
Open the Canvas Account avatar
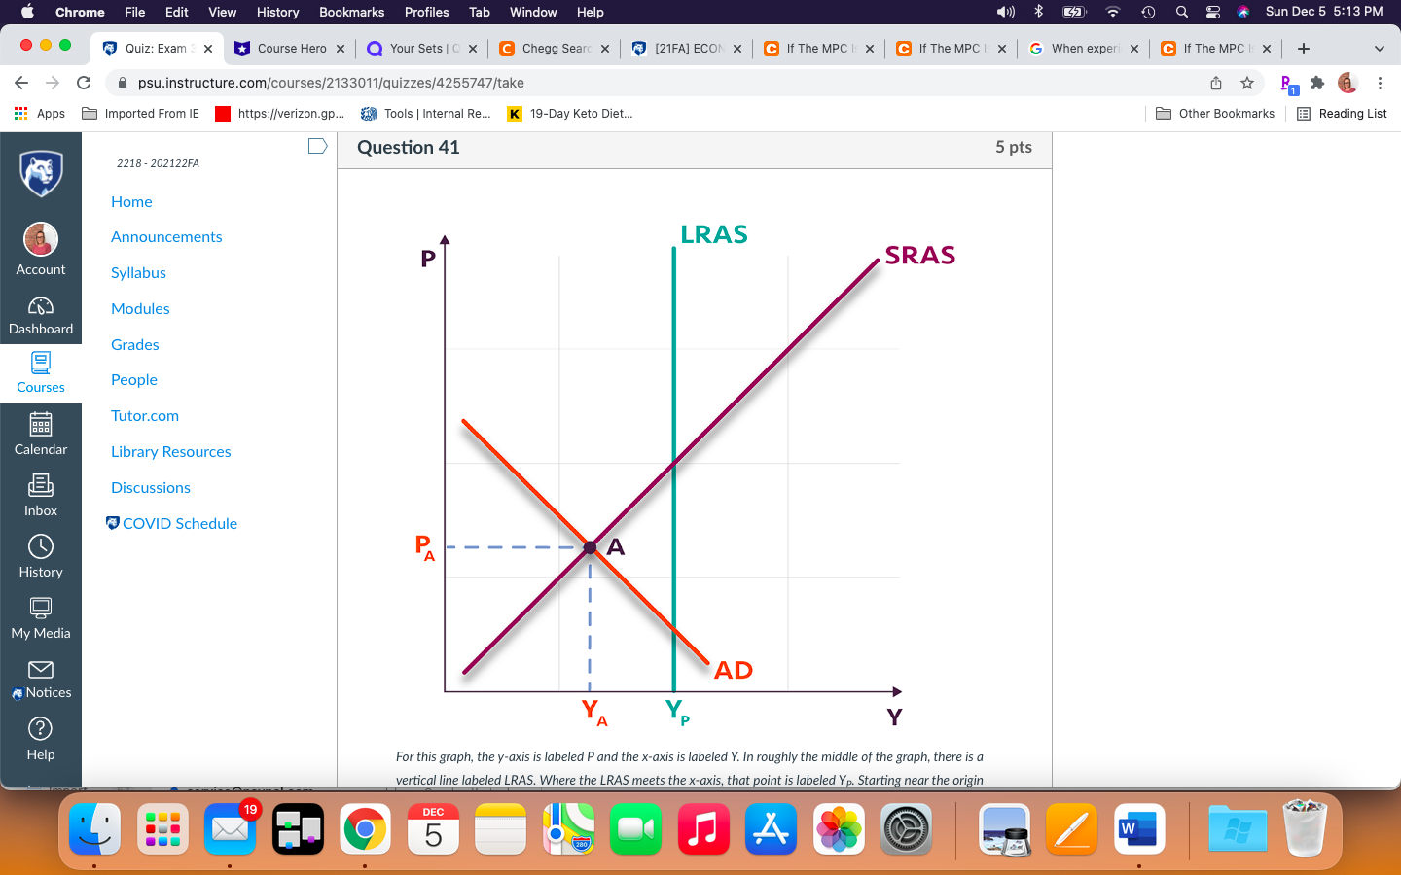[x=41, y=239]
